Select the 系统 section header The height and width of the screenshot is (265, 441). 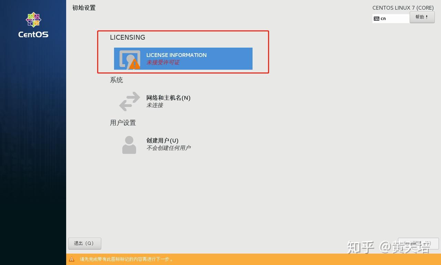pos(116,80)
